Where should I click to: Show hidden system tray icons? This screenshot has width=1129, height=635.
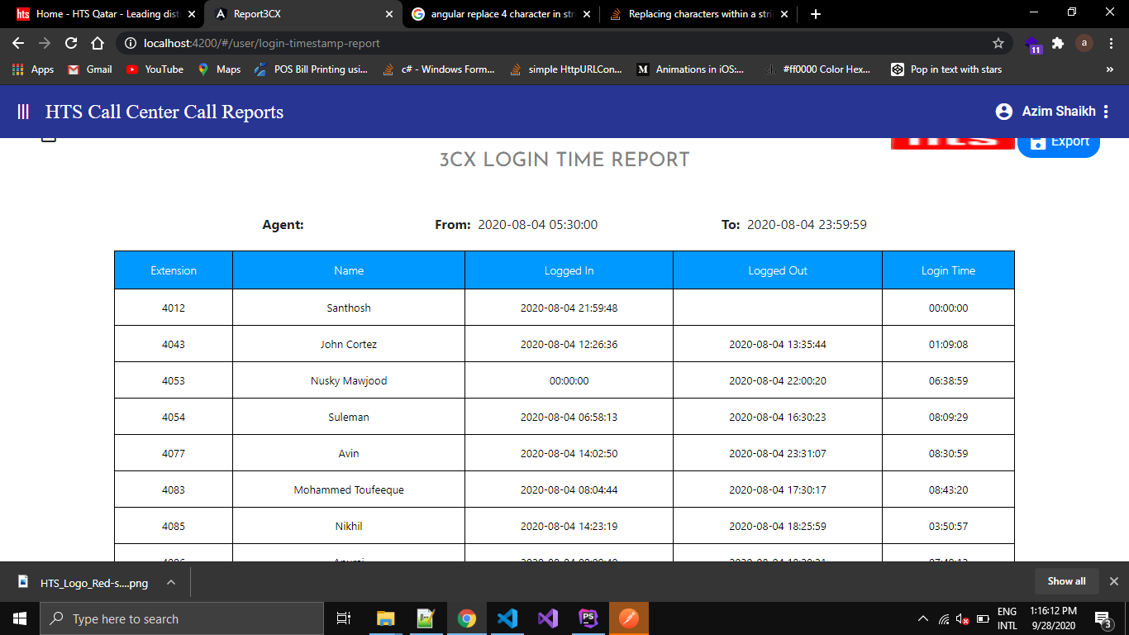tap(923, 618)
